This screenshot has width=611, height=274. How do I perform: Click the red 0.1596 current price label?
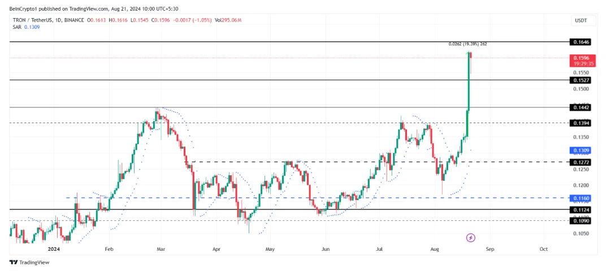pyautogui.click(x=582, y=58)
